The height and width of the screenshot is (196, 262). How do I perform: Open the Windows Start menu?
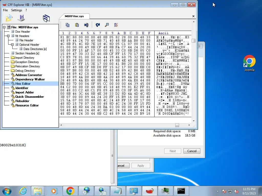click(7, 191)
